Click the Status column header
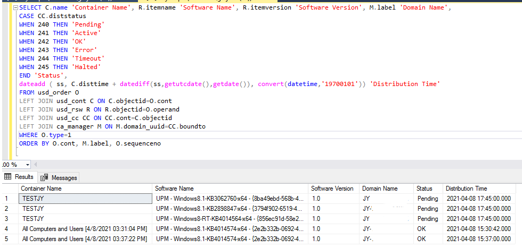Image resolution: width=522 pixels, height=248 pixels. (425, 189)
